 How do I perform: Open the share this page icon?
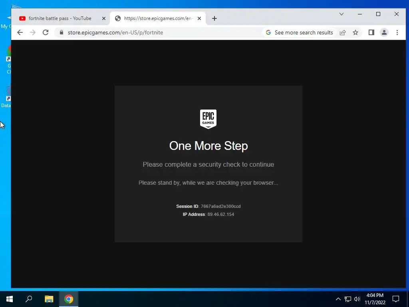(x=342, y=32)
